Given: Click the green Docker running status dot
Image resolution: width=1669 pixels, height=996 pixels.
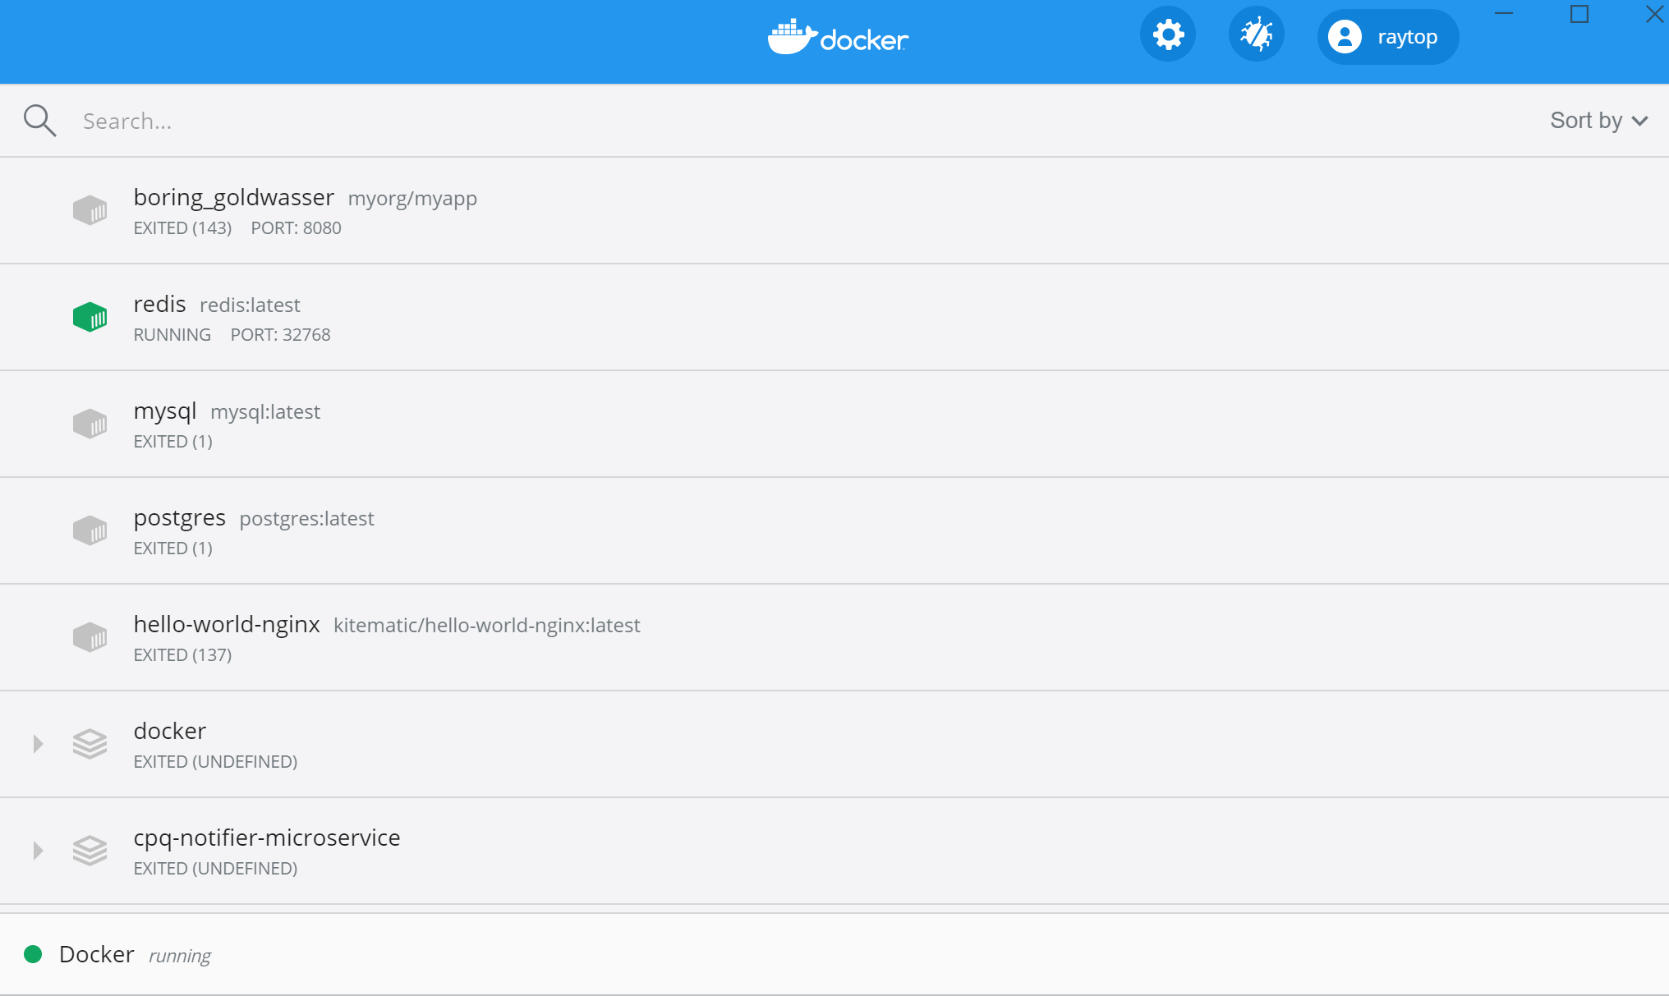Looking at the screenshot, I should click(33, 954).
